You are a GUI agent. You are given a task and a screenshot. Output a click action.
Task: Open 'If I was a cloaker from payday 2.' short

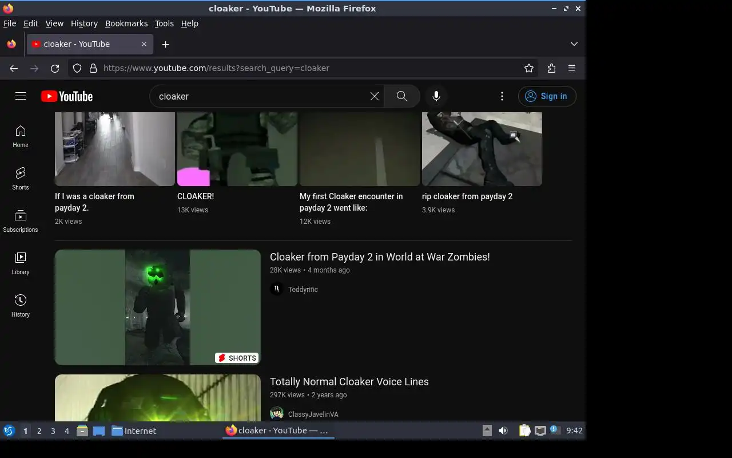click(94, 202)
